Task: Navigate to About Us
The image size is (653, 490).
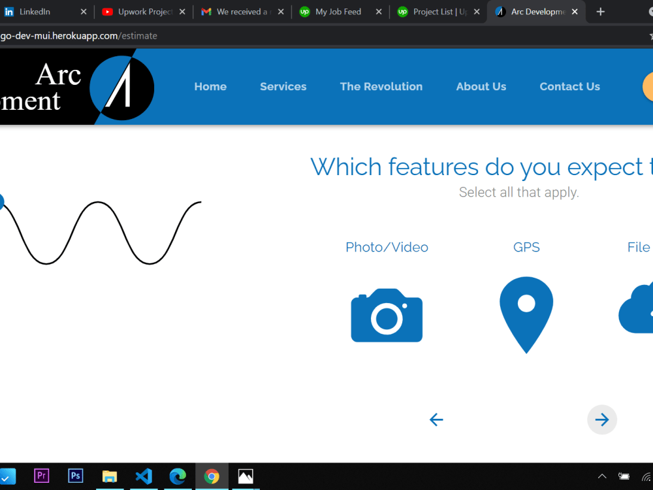Action: click(481, 86)
